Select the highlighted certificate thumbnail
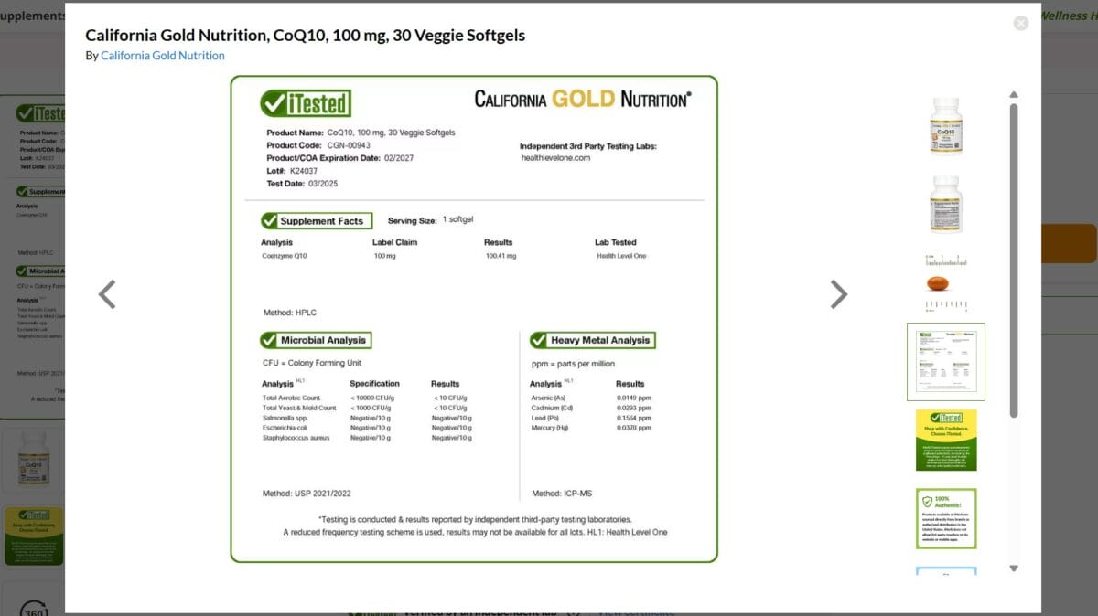The width and height of the screenshot is (1098, 616). pyautogui.click(x=946, y=360)
